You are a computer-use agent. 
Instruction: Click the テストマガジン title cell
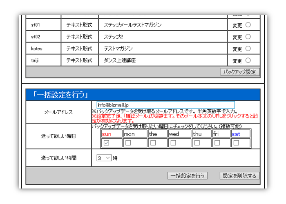163,49
